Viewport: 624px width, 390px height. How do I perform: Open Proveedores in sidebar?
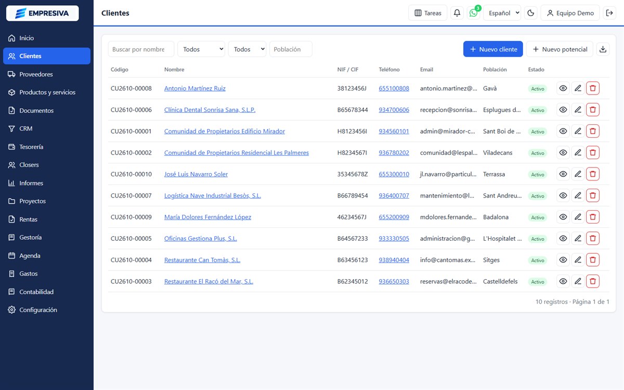point(47,74)
